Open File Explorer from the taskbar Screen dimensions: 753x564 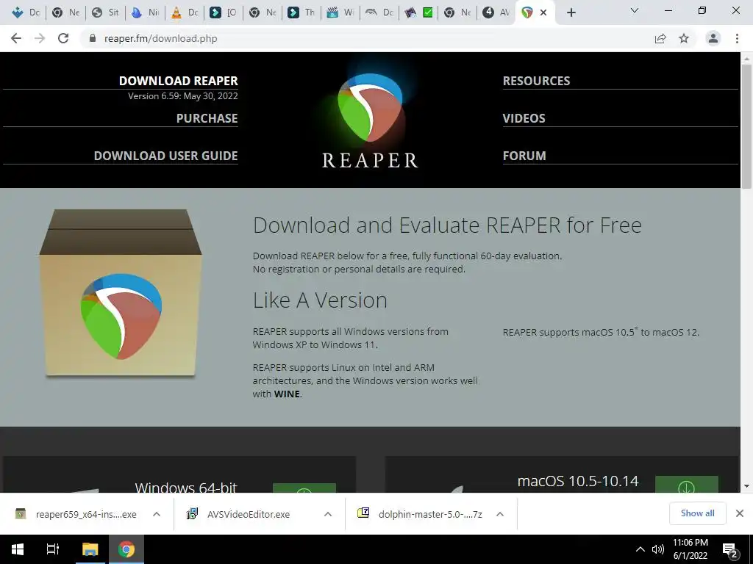tap(90, 549)
